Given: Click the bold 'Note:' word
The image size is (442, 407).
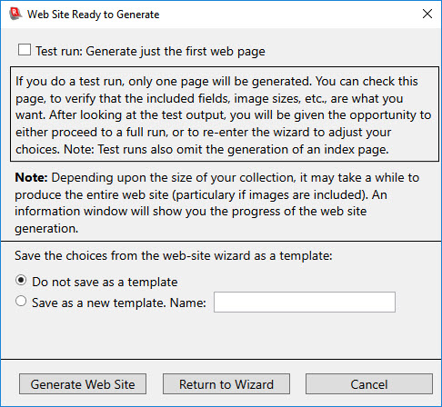Looking at the screenshot, I should pos(31,177).
